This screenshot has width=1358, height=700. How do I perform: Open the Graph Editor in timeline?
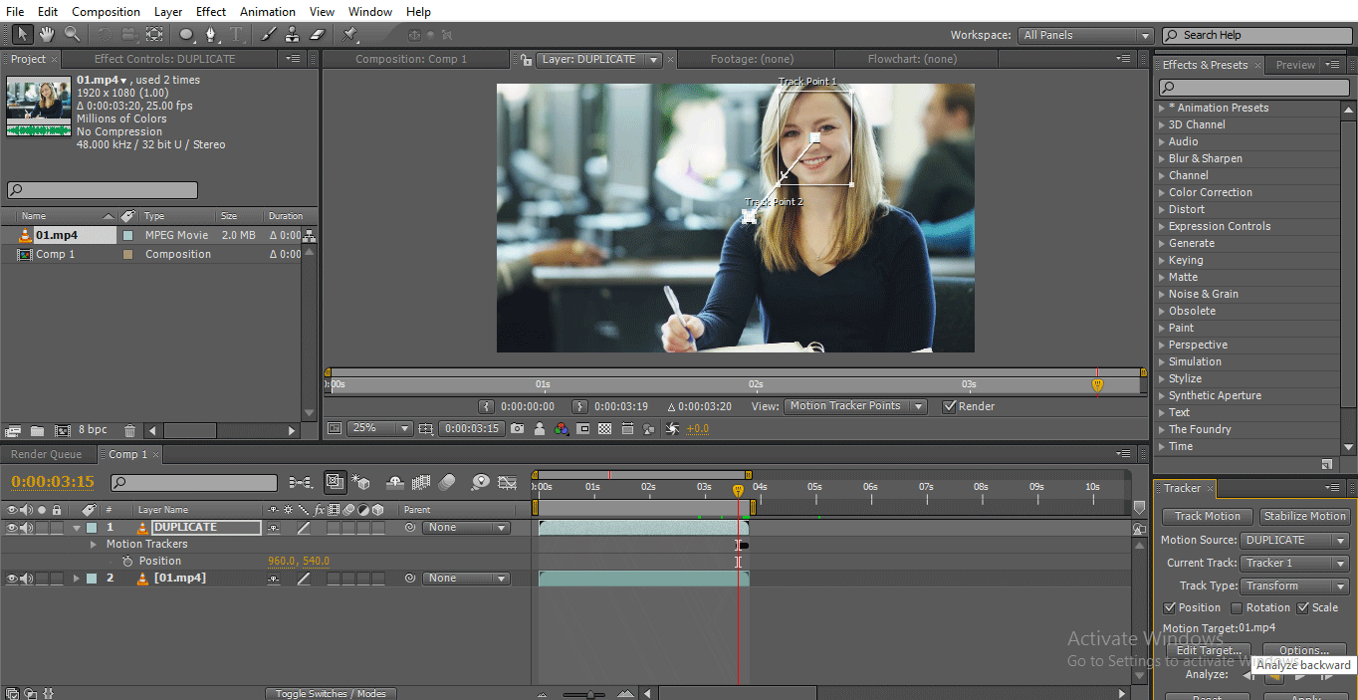[507, 482]
